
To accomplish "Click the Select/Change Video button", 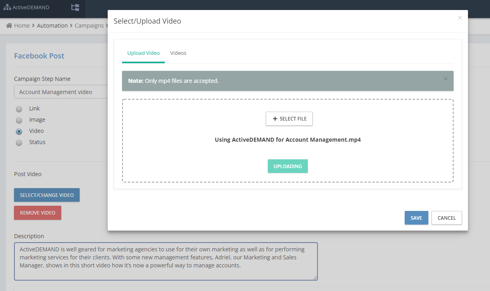I will pos(47,195).
